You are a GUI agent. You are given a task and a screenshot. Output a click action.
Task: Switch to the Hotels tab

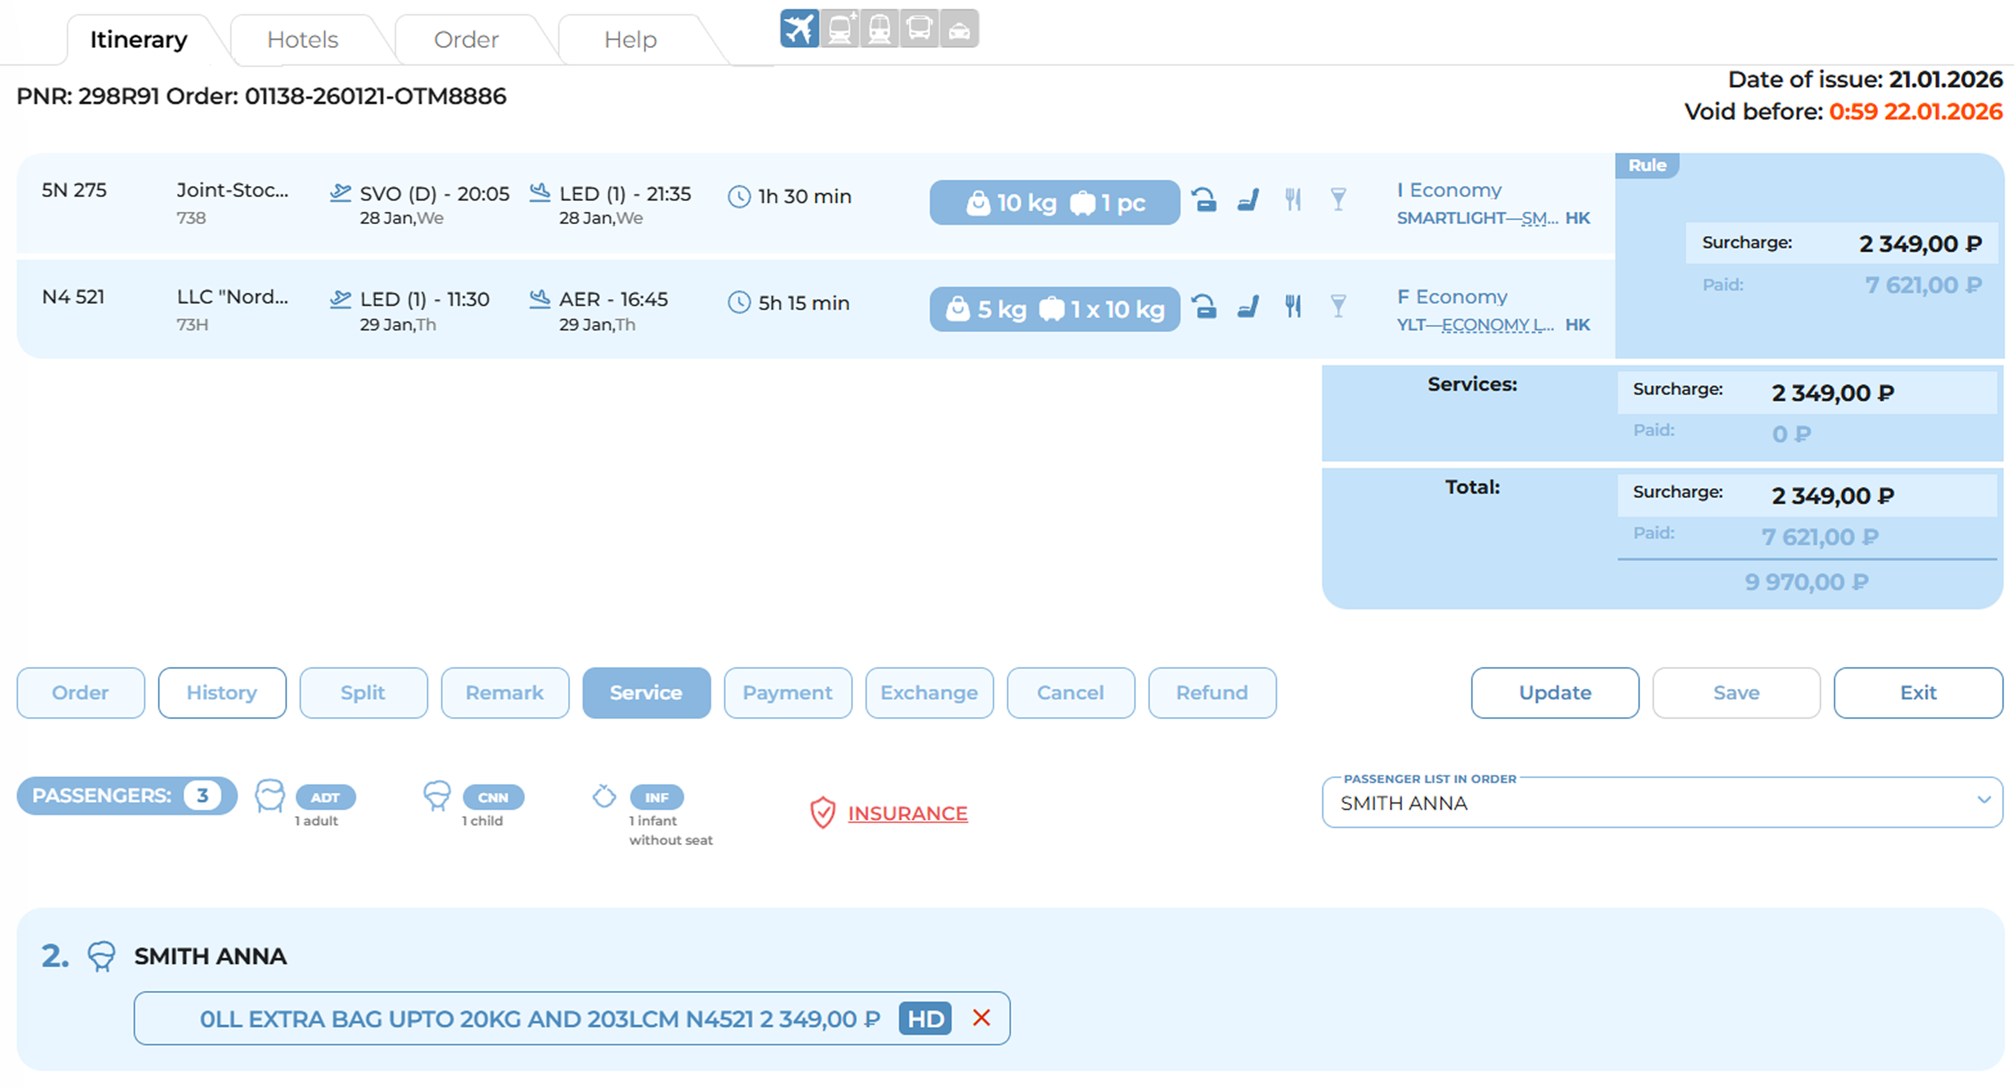(x=303, y=39)
